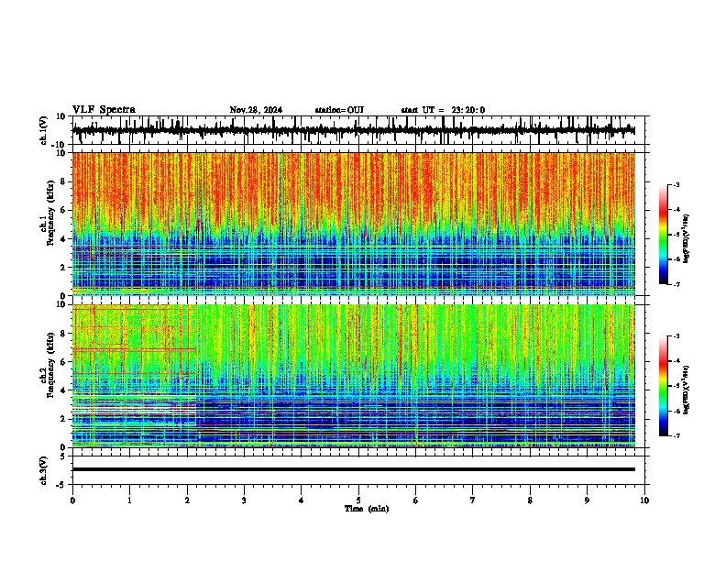Click the time axis tick label "0"

tap(72, 500)
